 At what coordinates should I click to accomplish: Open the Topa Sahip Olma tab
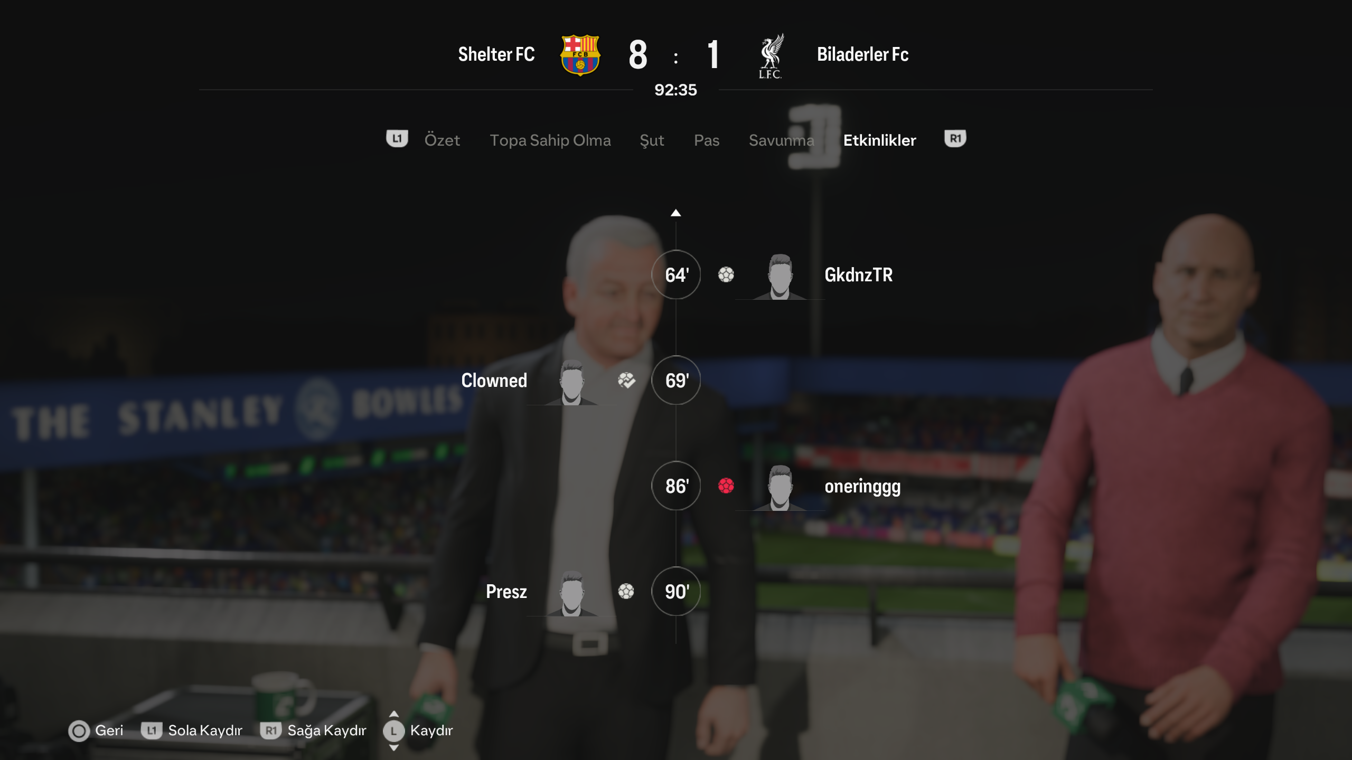click(x=550, y=140)
